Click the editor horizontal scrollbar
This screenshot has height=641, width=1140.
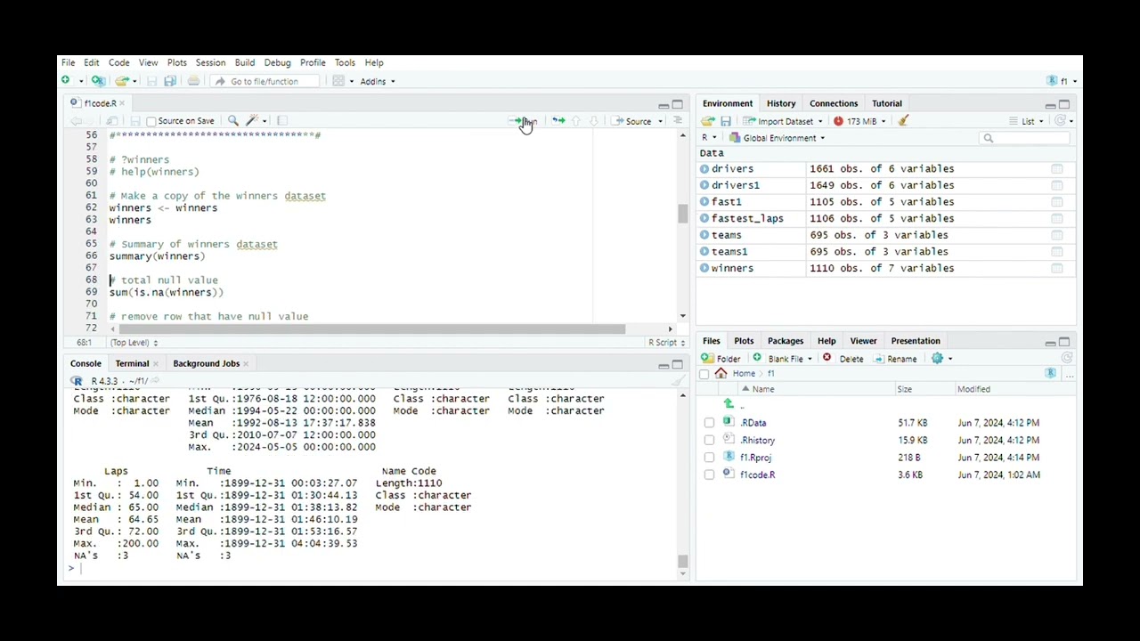[x=371, y=329]
